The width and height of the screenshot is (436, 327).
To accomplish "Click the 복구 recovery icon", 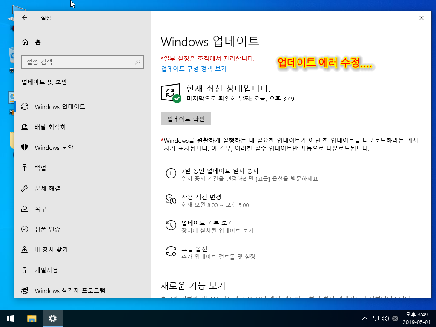I will (x=25, y=209).
